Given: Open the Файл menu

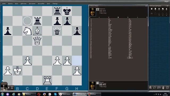Looking at the screenshot, I should click(x=4, y=3).
